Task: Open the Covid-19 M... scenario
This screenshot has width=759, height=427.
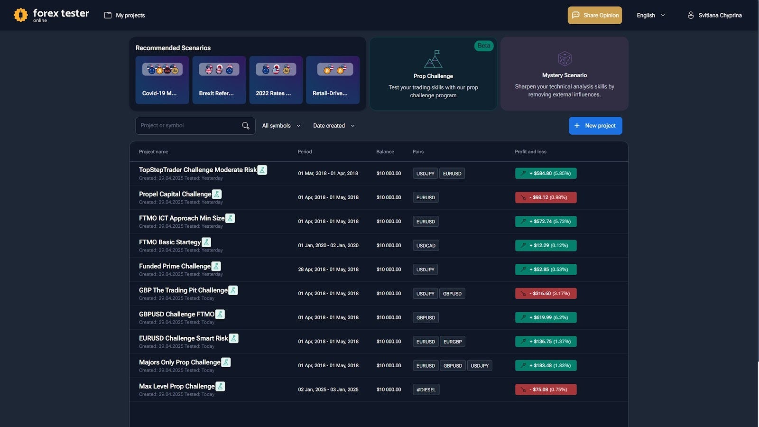Action: pos(162,80)
